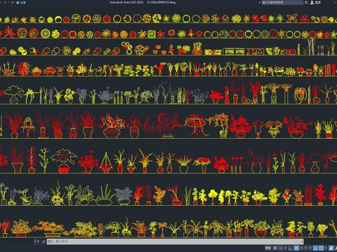This screenshot has height=252, width=337.
Task: Select the hanging triangular planter block
Action: [x=106, y=162]
